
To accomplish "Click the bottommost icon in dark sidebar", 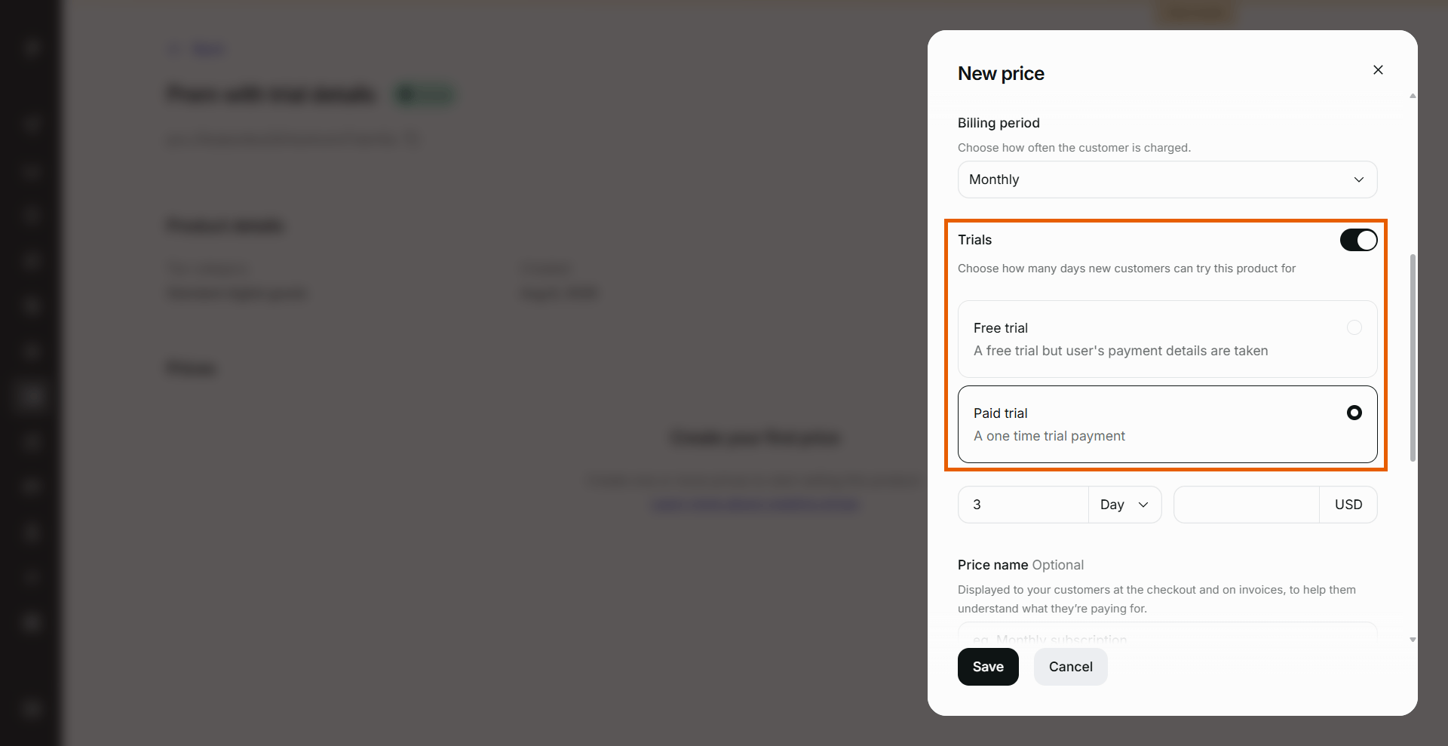I will (x=31, y=708).
